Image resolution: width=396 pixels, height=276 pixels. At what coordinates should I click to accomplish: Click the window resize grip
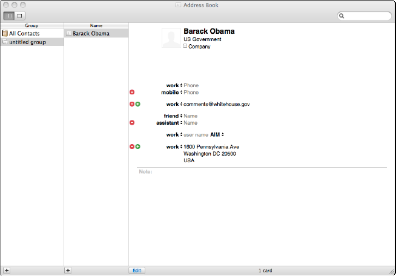(392, 272)
